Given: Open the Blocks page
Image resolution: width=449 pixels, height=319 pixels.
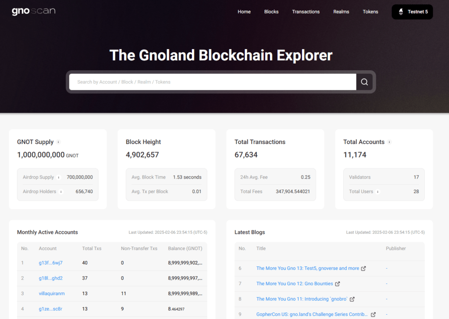Looking at the screenshot, I should pyautogui.click(x=271, y=12).
